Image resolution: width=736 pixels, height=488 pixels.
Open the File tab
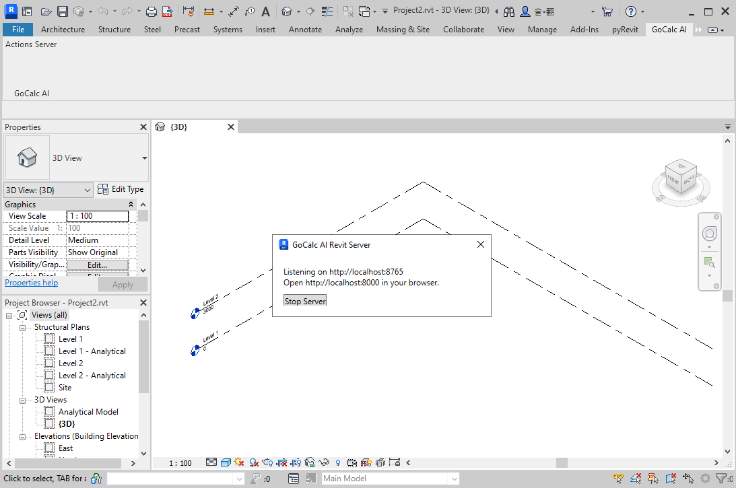[x=18, y=30]
